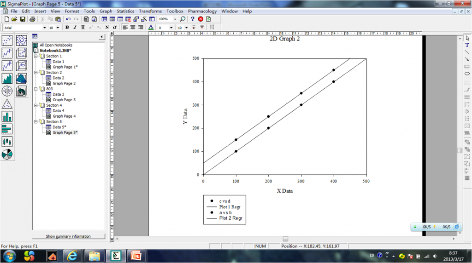Print the current graph page
Image resolution: width=472 pixels, height=263 pixels.
(32, 19)
